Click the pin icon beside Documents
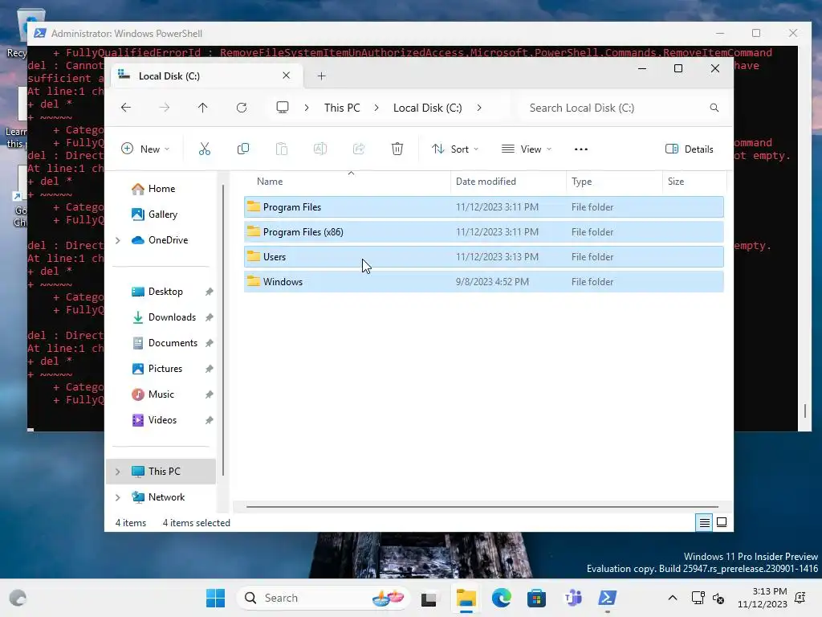 coord(210,343)
